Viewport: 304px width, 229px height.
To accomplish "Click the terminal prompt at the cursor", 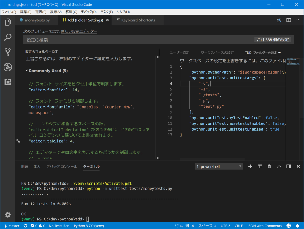I will (x=88, y=219).
